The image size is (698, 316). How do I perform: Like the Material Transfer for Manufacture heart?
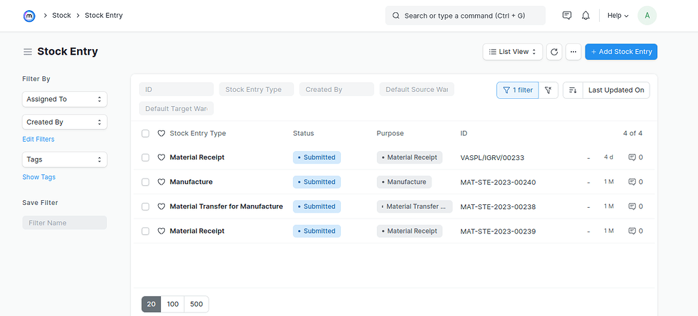[x=162, y=206]
